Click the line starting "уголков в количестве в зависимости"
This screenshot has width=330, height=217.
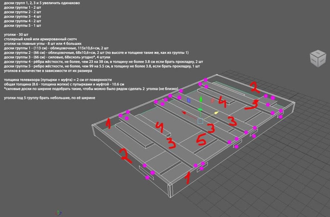point(48,71)
